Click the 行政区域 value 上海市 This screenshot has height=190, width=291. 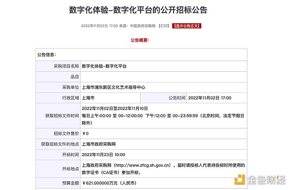(x=88, y=98)
